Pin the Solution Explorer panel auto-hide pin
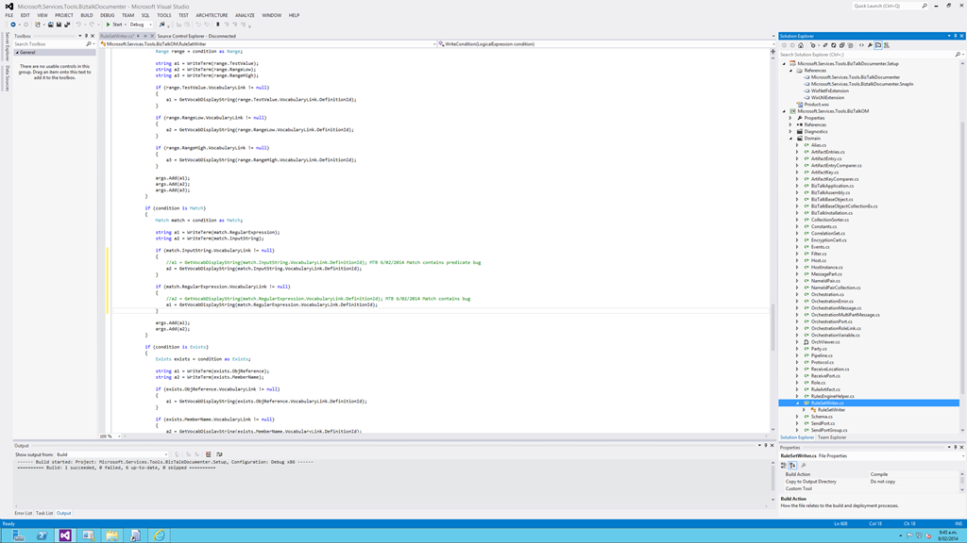Screen dimensions: 967x543 point(956,36)
